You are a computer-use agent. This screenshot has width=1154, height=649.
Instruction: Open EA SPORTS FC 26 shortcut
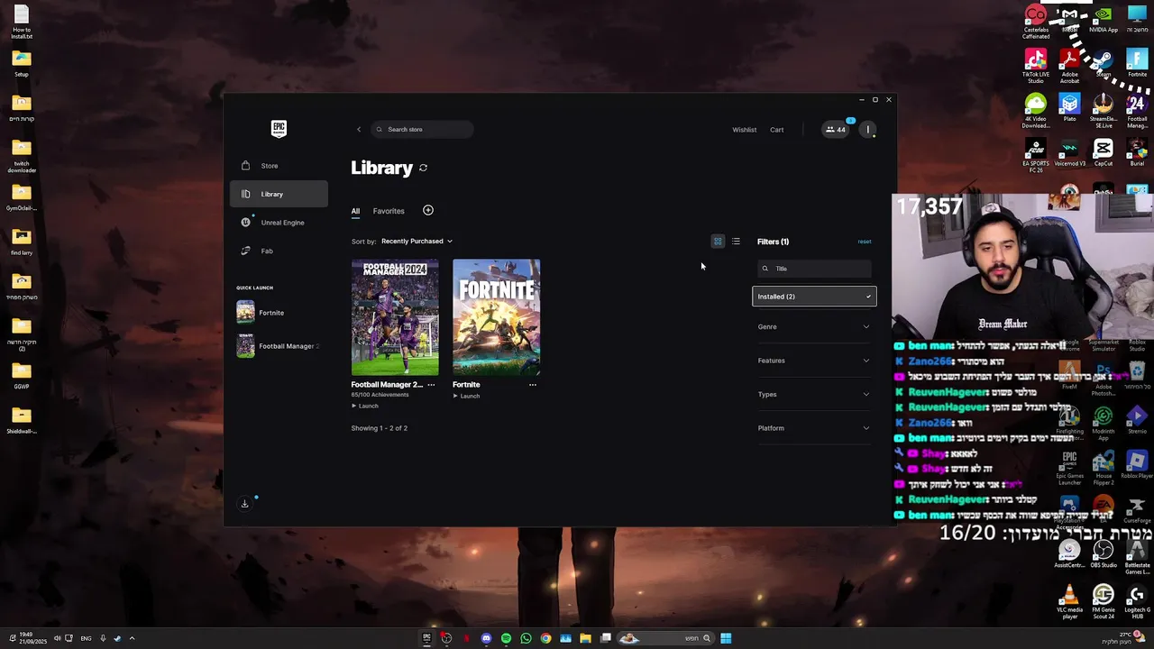[x=1036, y=156]
